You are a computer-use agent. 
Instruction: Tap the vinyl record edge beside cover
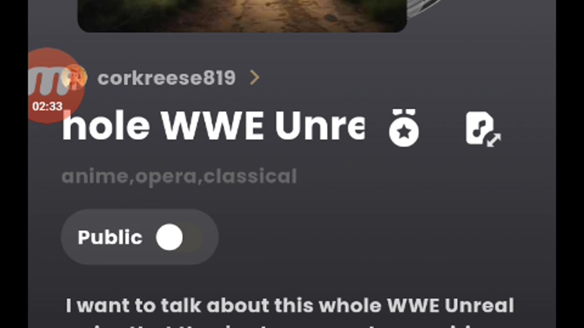coord(424,8)
